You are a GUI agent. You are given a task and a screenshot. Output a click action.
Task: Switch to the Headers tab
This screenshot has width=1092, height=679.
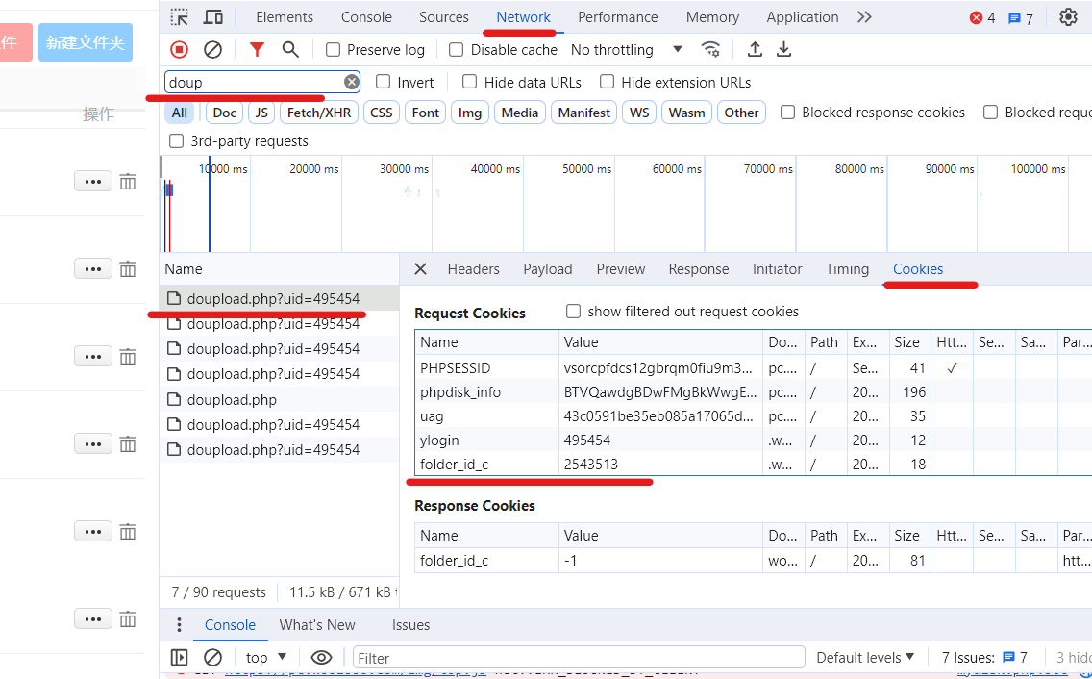(473, 269)
